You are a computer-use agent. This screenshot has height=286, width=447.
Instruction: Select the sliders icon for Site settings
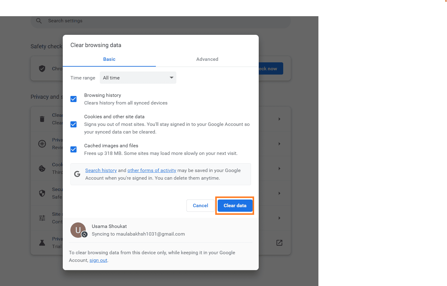[42, 218]
